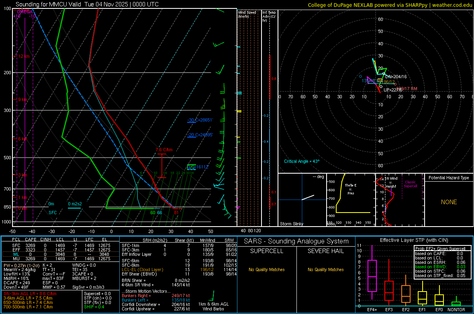This screenshot has width=474, height=314.
Task: Select the red 81' surface temperature value
Action: point(176,213)
